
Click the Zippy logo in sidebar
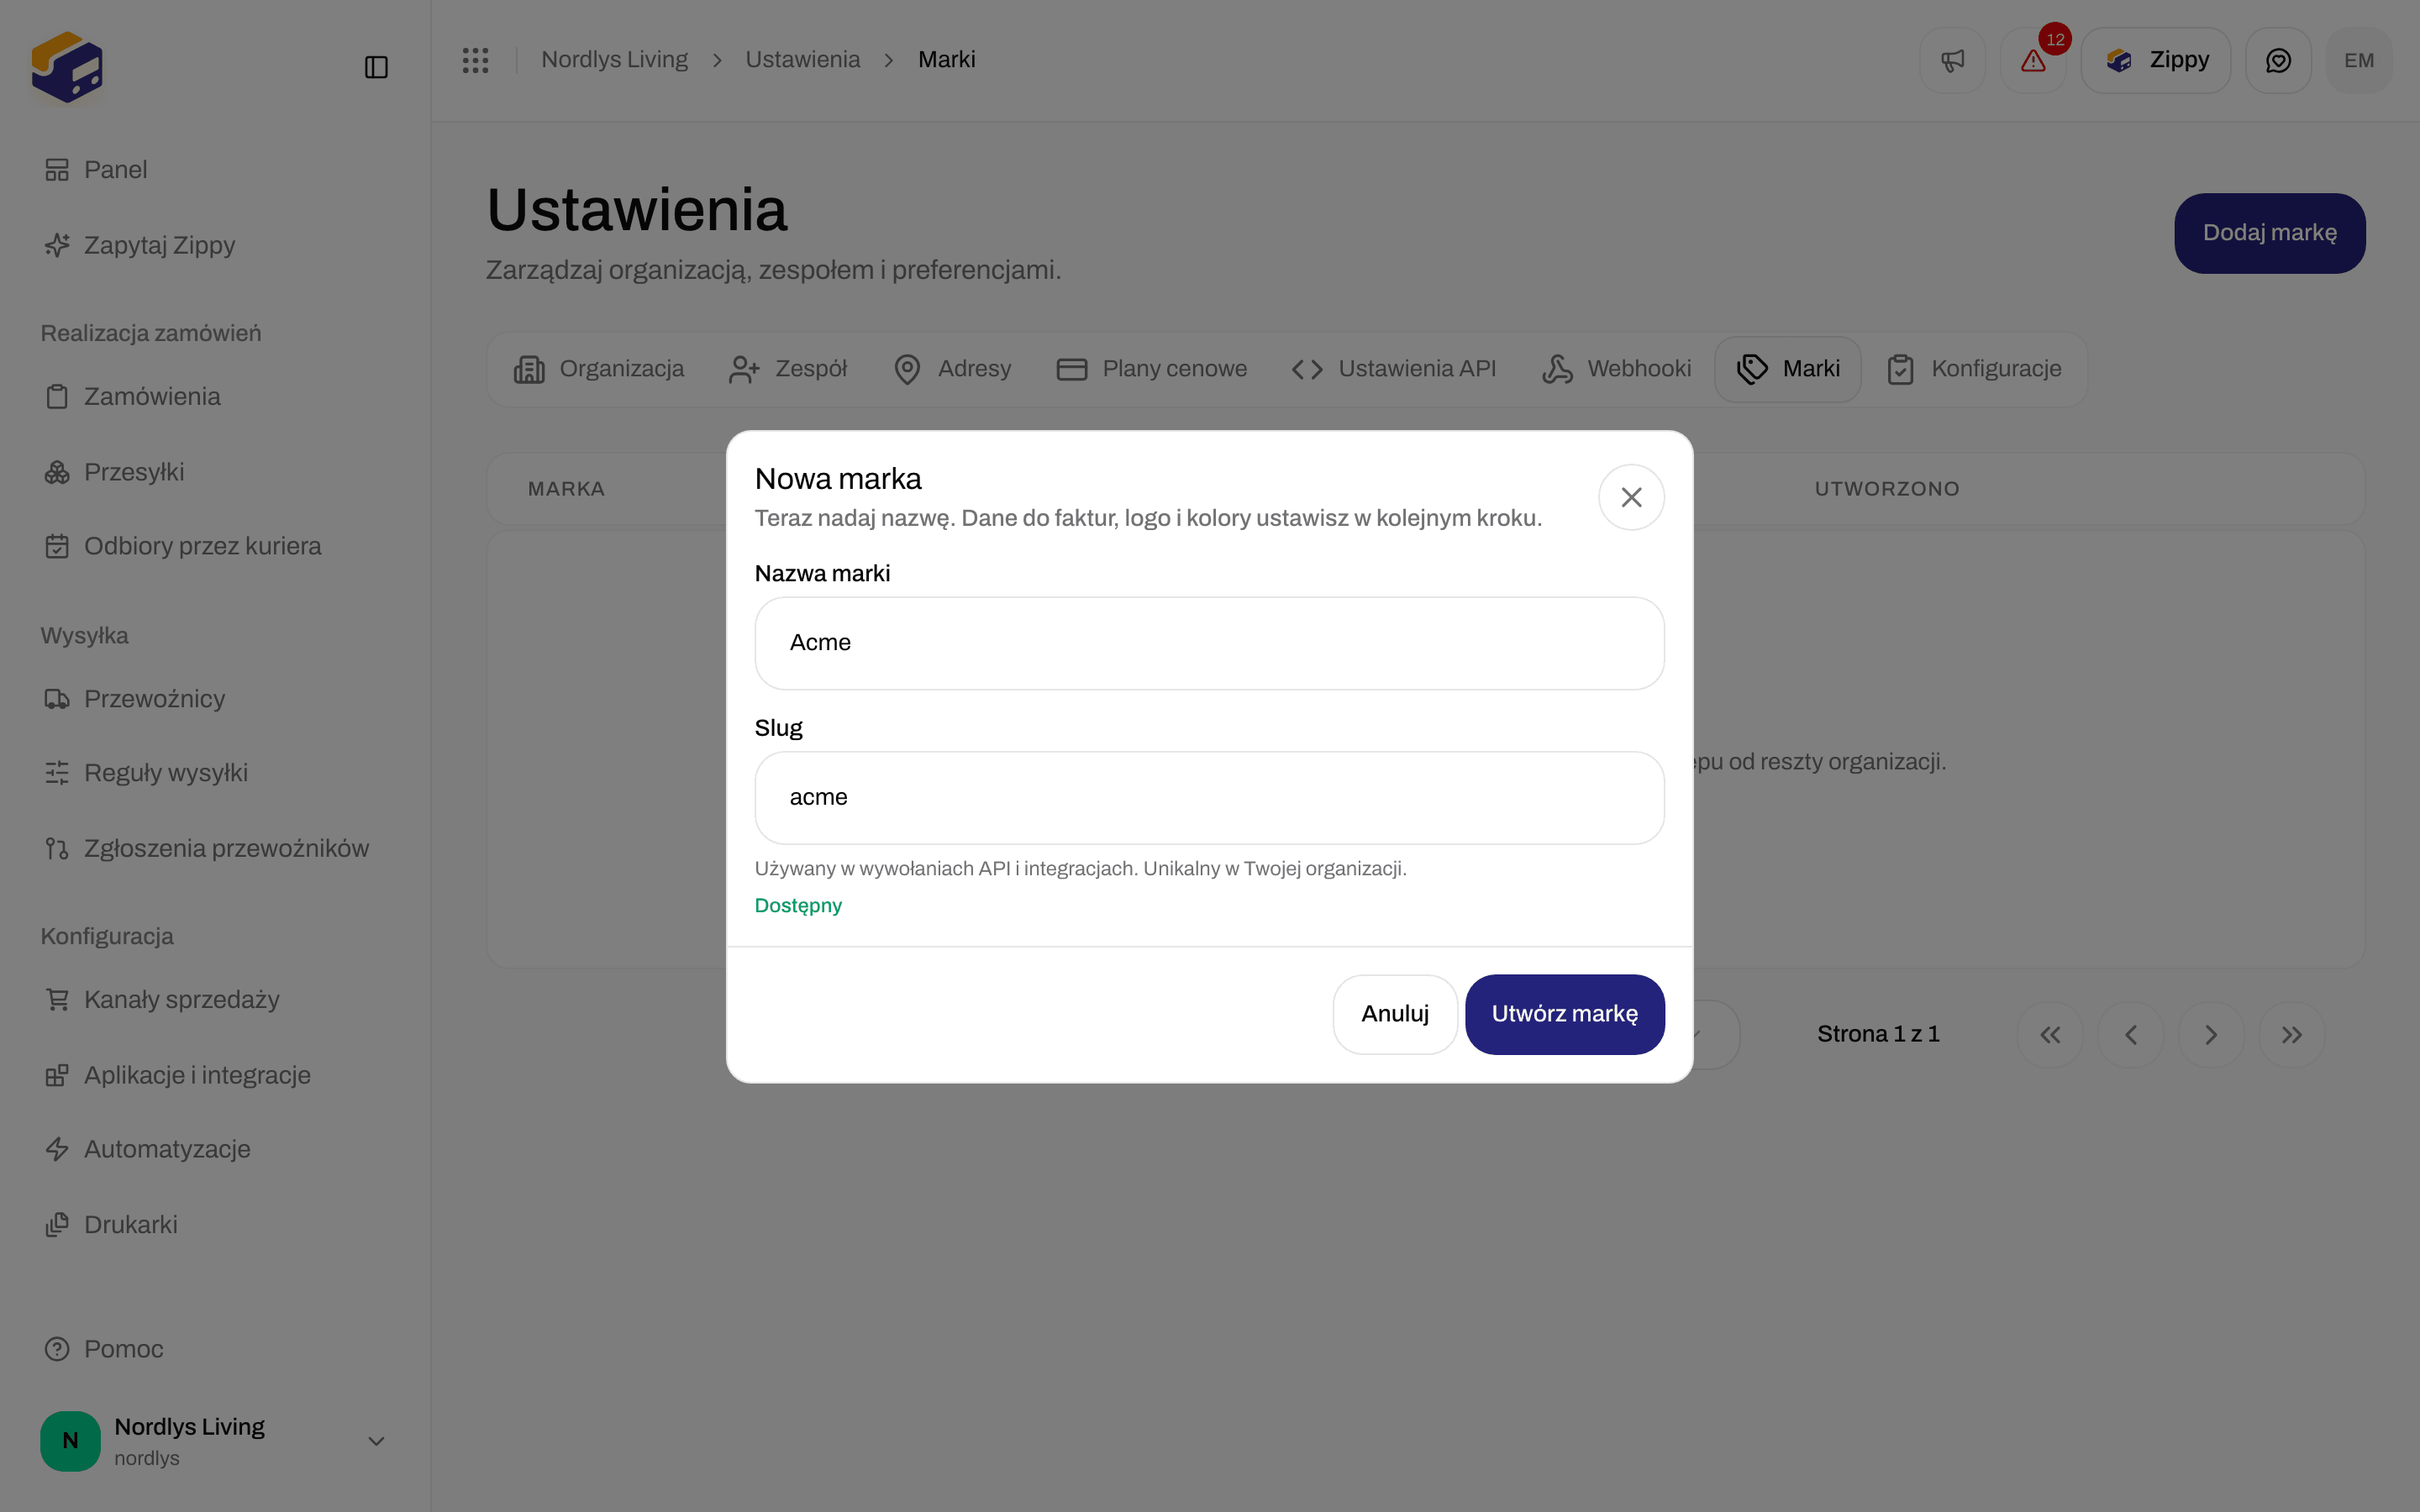pyautogui.click(x=67, y=67)
